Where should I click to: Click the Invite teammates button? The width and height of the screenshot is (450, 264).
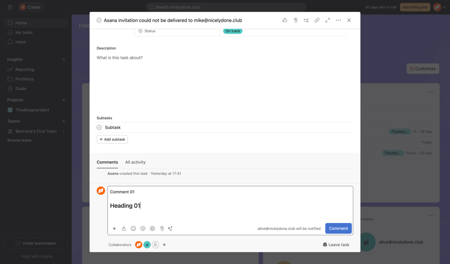coord(35,243)
